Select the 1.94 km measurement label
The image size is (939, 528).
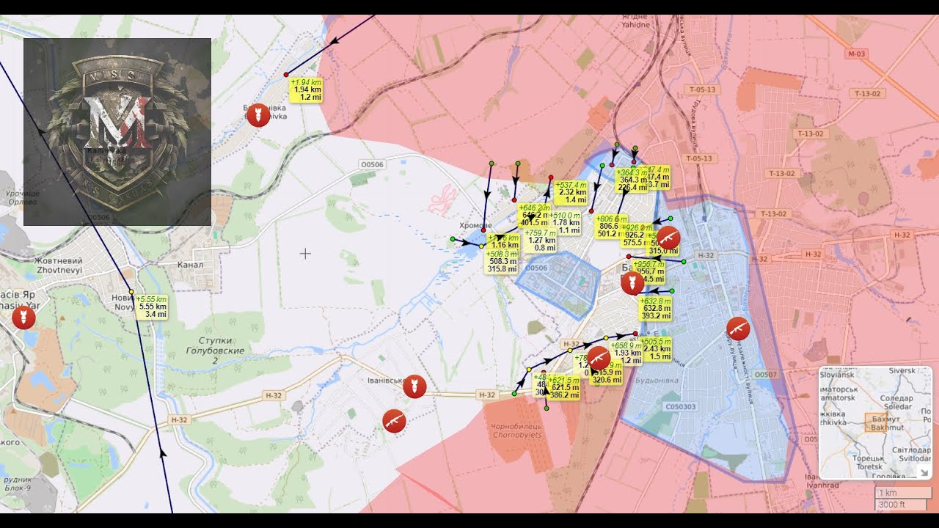tap(306, 89)
